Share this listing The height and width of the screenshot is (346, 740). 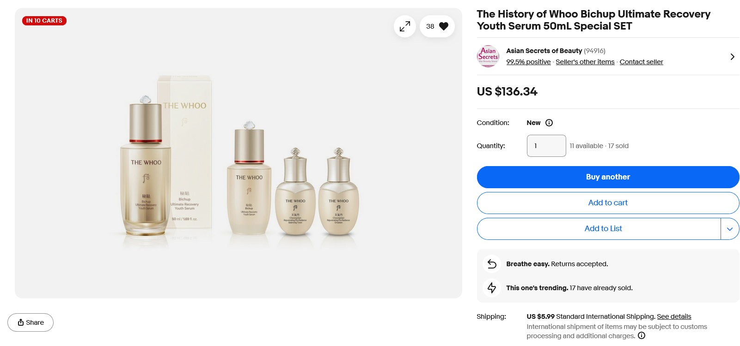pyautogui.click(x=31, y=322)
